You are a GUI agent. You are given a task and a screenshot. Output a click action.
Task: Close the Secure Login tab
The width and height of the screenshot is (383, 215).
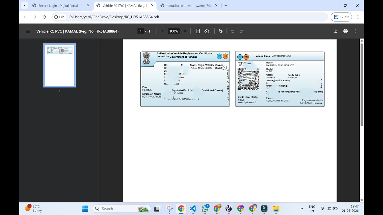click(88, 5)
